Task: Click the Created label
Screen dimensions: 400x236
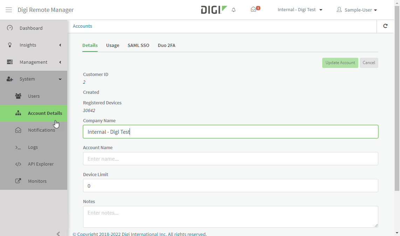Action: pos(91,92)
